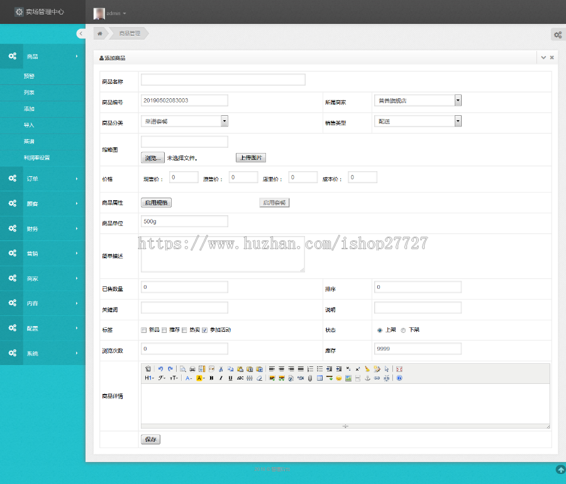
Task: Center-align text in the editor
Action: (x=282, y=369)
